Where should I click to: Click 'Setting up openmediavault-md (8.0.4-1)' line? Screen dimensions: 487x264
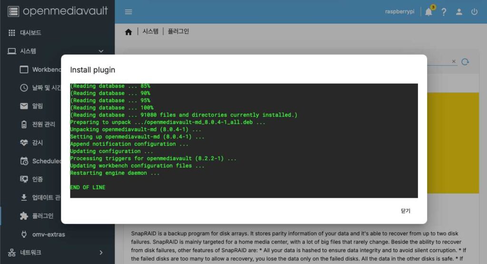tap(137, 137)
